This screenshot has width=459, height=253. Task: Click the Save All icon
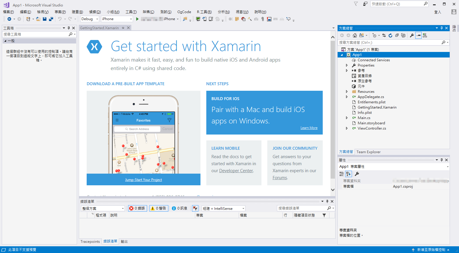[x=51, y=19]
